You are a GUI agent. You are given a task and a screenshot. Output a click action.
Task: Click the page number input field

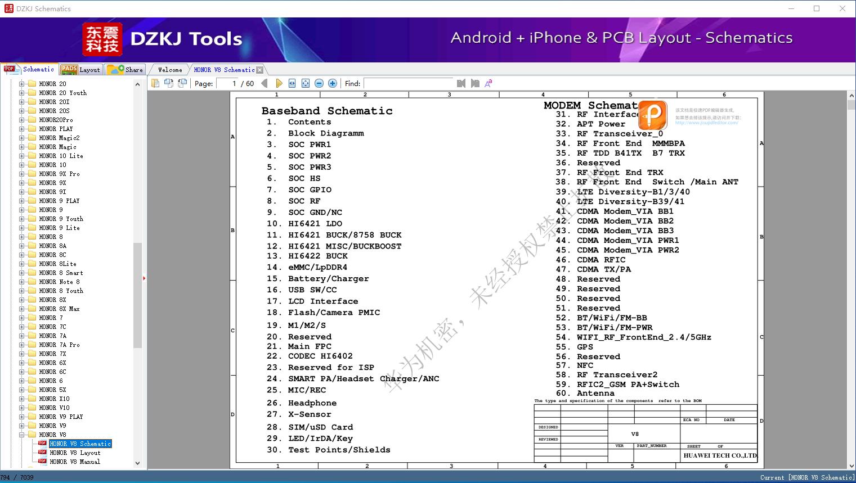coord(227,83)
